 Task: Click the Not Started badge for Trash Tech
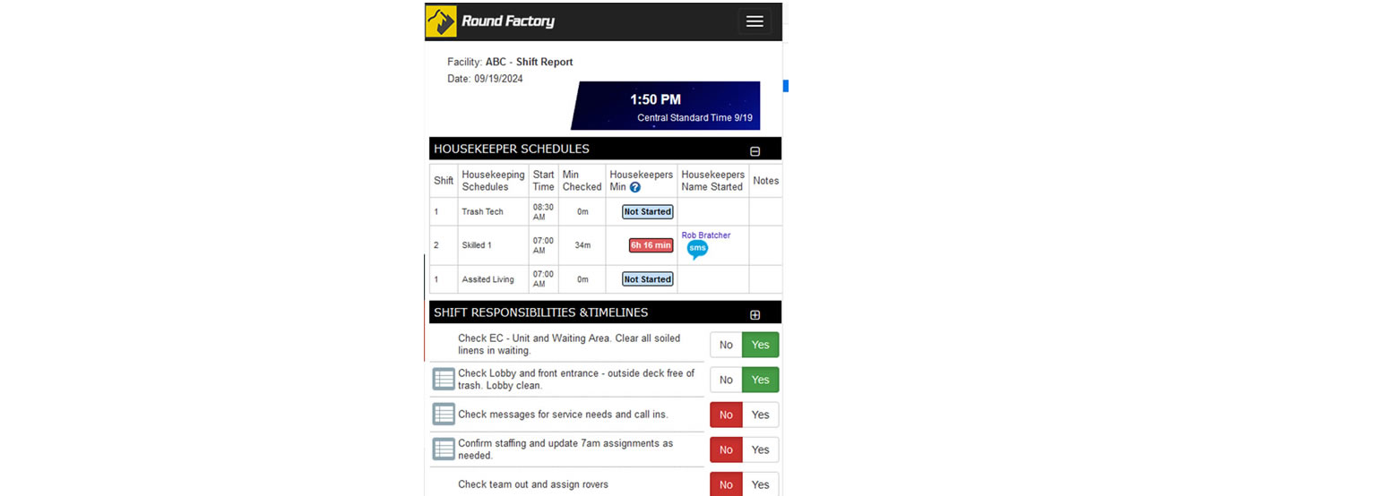click(x=648, y=212)
